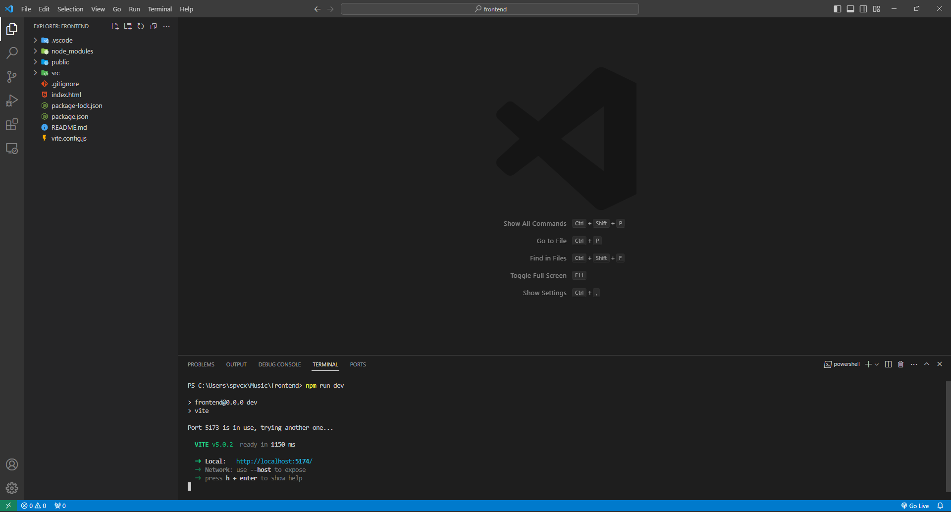Viewport: 951px width, 512px height.
Task: Open the localhost:5174 link in terminal
Action: tap(274, 461)
